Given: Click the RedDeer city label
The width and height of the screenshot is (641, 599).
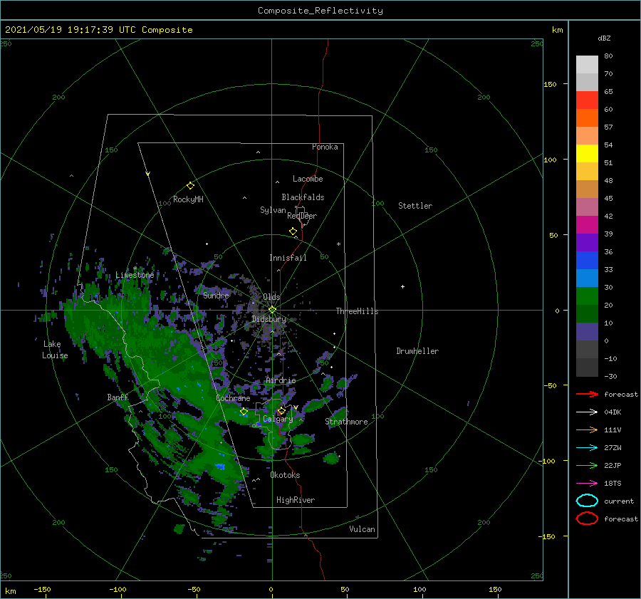Looking at the screenshot, I should pos(302,216).
